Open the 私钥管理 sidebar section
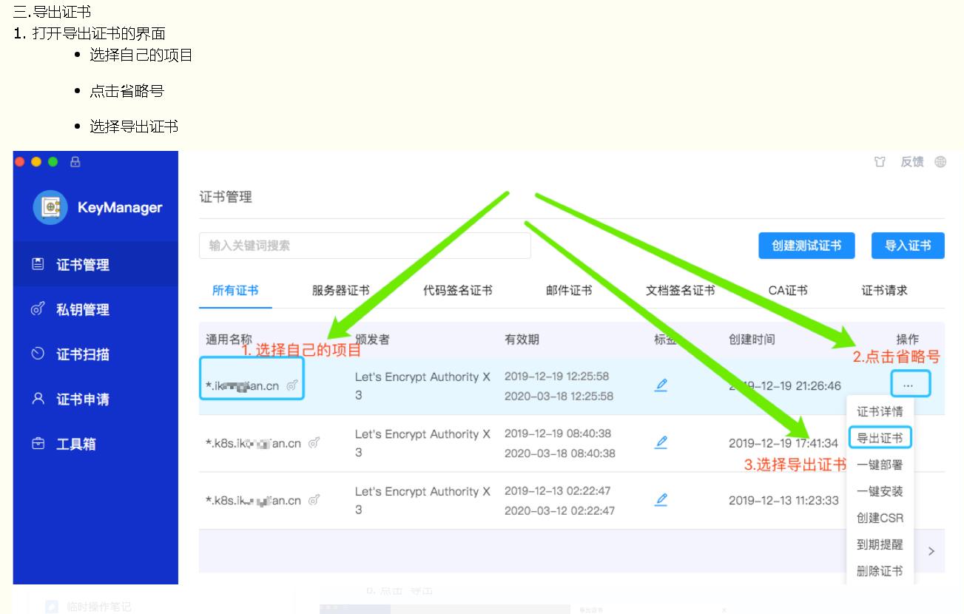Viewport: 964px width, 614px height. [x=95, y=309]
